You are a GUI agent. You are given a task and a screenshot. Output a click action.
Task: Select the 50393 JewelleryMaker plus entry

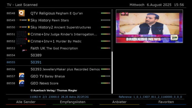point(58,69)
